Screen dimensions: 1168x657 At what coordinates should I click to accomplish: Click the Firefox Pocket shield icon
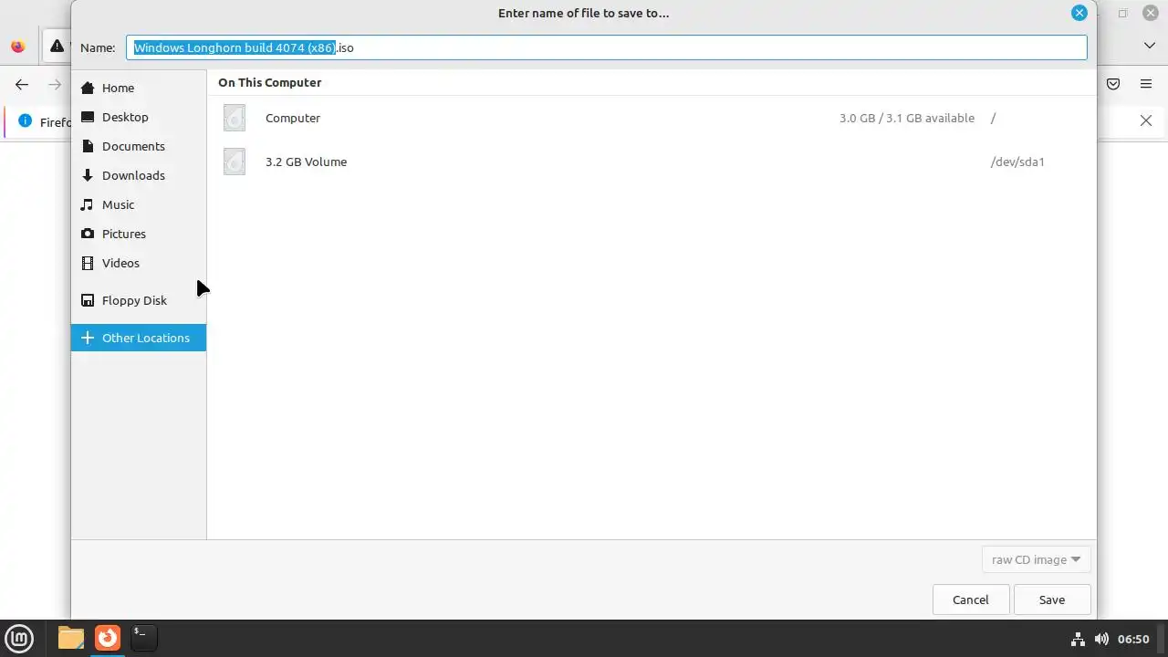coord(1113,84)
